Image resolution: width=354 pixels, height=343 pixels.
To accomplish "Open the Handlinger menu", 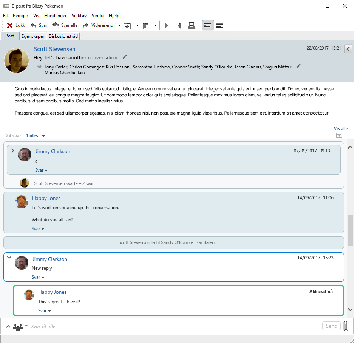I will 55,16.
